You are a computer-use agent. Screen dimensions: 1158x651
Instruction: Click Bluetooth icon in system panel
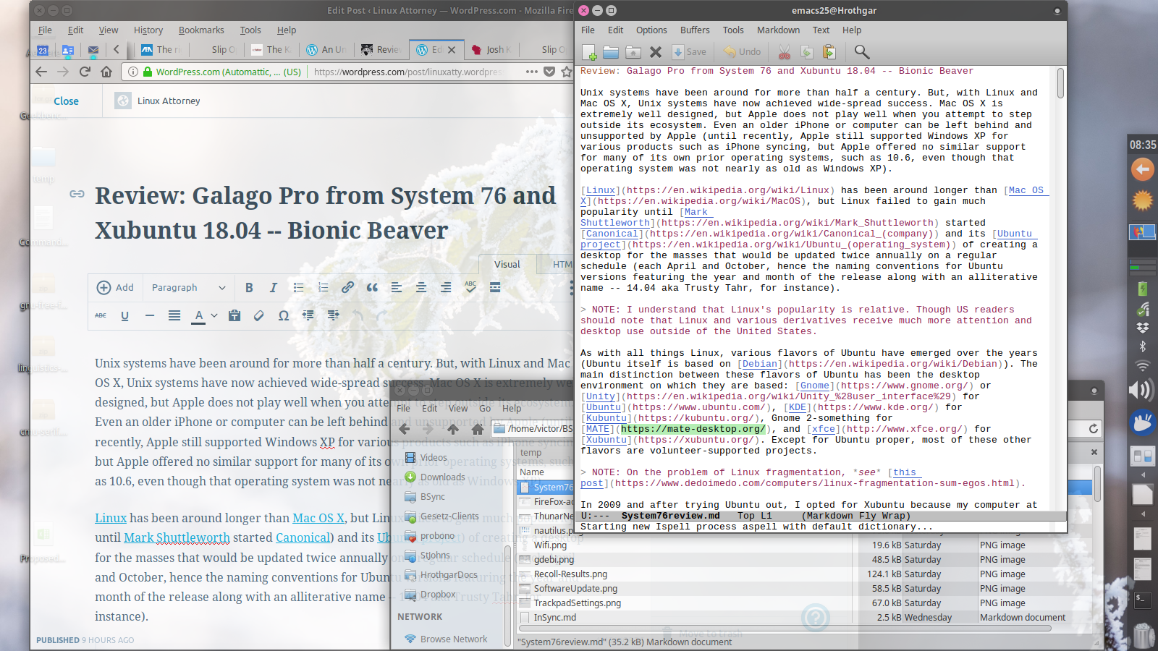click(x=1143, y=347)
